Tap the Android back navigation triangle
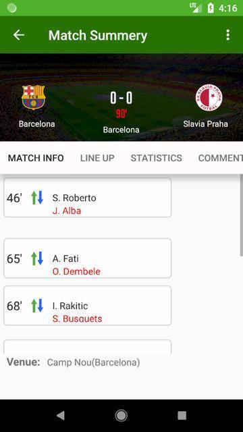 [x=61, y=415]
